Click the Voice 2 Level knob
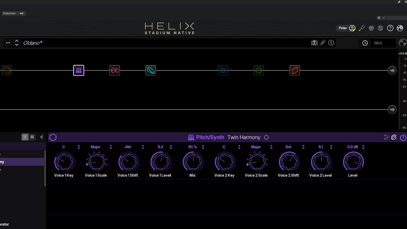Image resolution: width=407 pixels, height=229 pixels. (321, 162)
